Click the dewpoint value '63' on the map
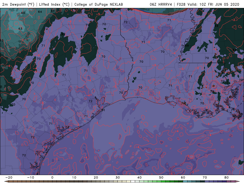This screenshot has width=244, height=183. coord(20,29)
